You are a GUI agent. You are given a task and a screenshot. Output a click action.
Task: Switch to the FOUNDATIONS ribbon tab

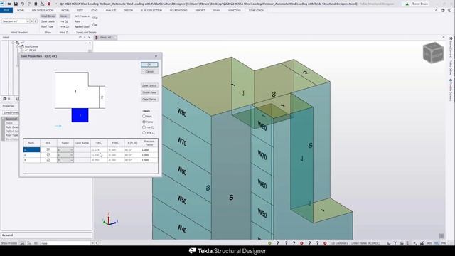[178, 10]
